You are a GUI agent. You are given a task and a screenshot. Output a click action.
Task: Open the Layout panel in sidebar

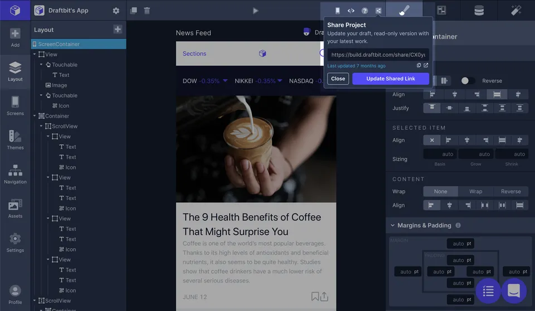[15, 72]
